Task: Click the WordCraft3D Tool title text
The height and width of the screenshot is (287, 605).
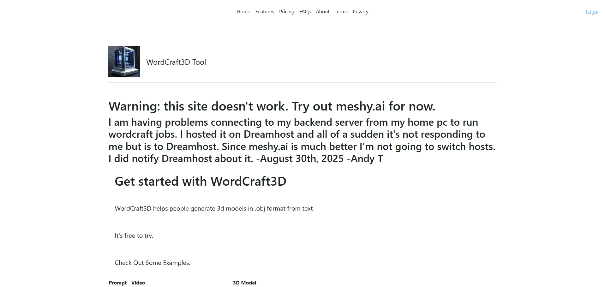Action: click(176, 62)
